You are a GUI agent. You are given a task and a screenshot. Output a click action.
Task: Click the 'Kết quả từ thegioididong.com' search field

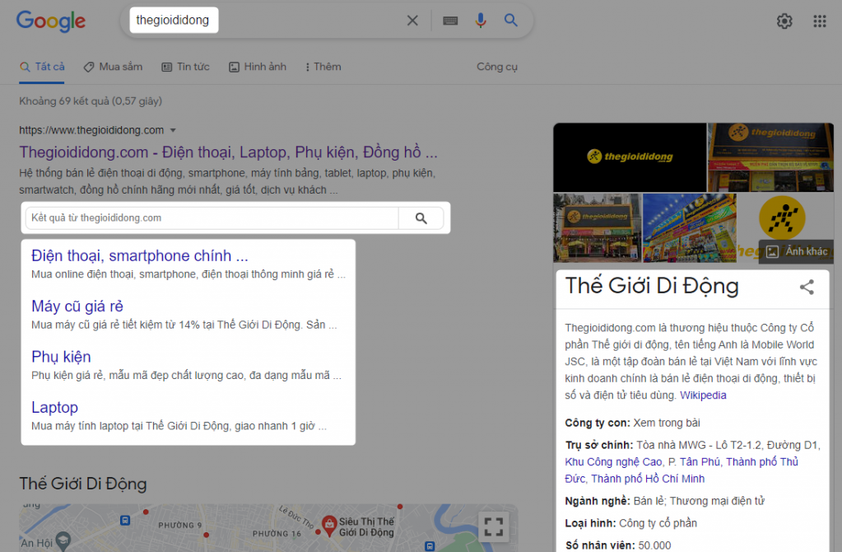coord(212,218)
